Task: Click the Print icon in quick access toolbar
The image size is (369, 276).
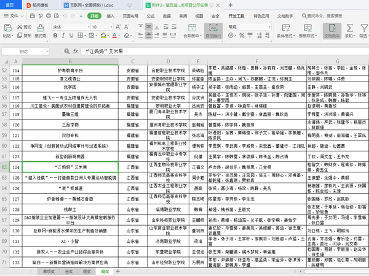Action: (49, 16)
